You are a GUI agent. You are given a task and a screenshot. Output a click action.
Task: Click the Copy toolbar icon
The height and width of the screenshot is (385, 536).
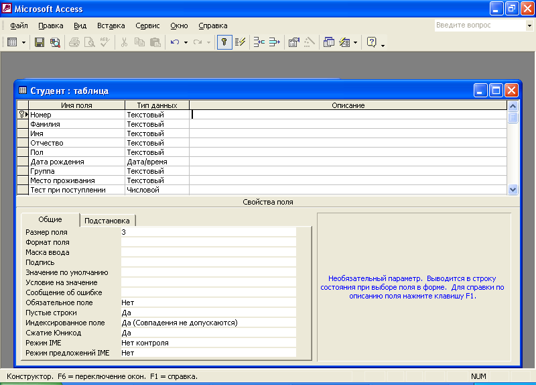pos(139,42)
